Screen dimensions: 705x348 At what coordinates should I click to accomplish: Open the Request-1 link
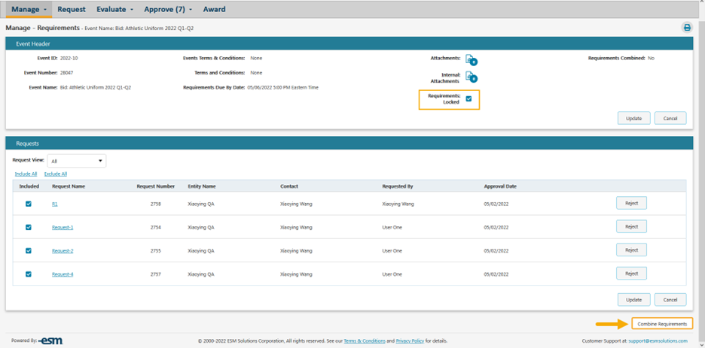point(63,228)
